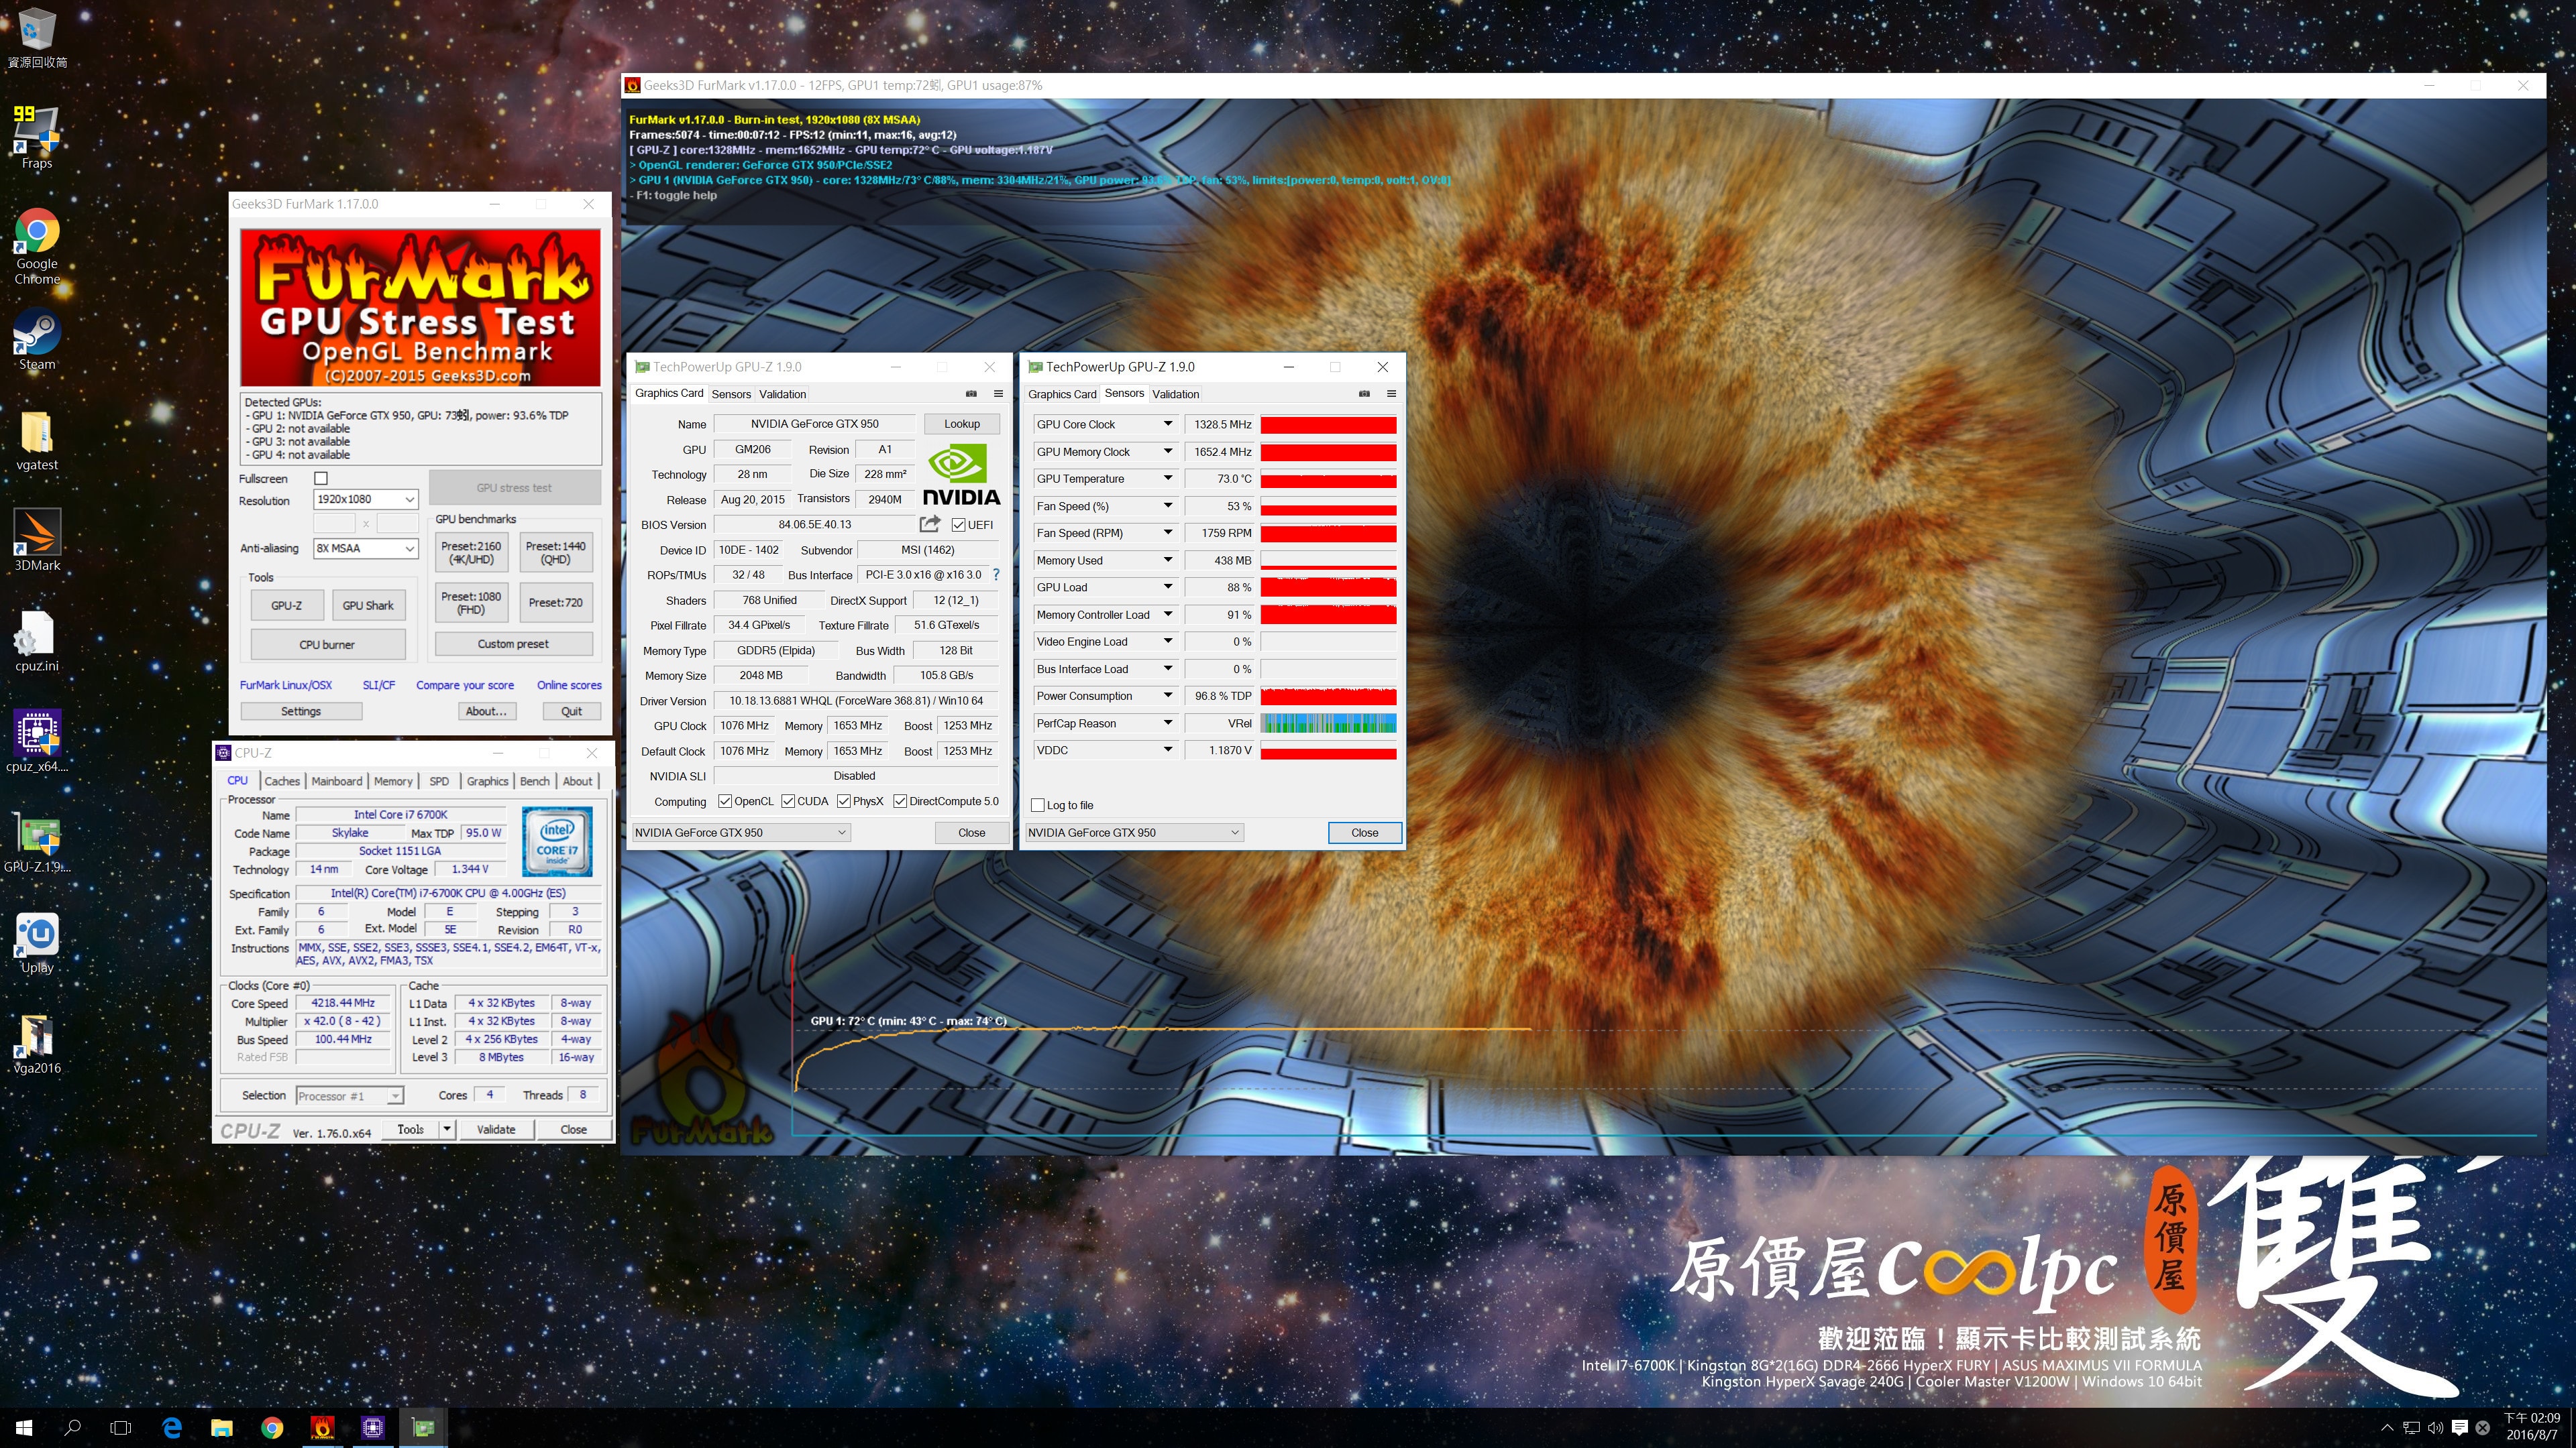Click the custom resolution width input field
Viewport: 2576px width, 1448px height.
334,523
